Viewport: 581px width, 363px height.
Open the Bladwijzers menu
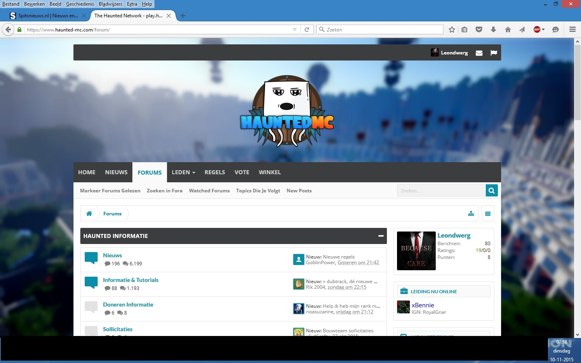(110, 4)
